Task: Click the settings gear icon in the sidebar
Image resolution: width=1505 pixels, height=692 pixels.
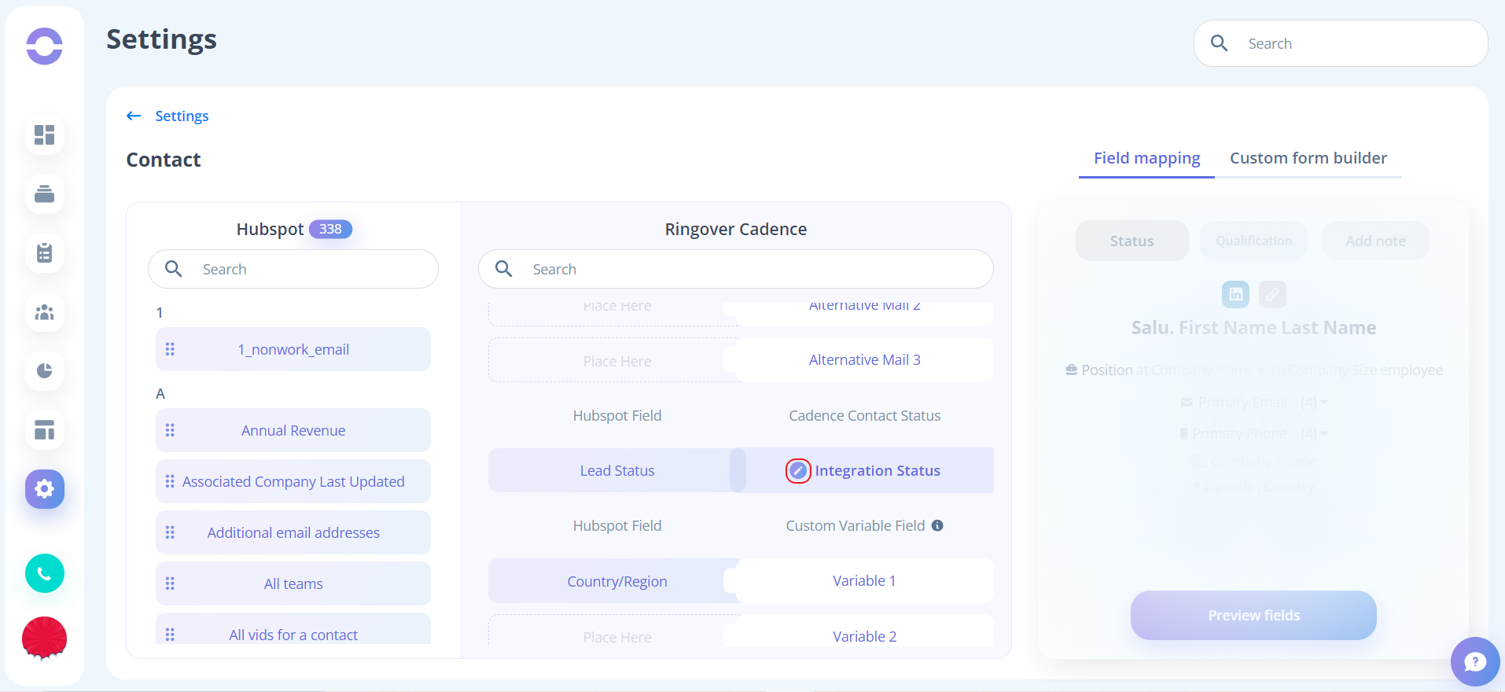Action: click(x=45, y=489)
